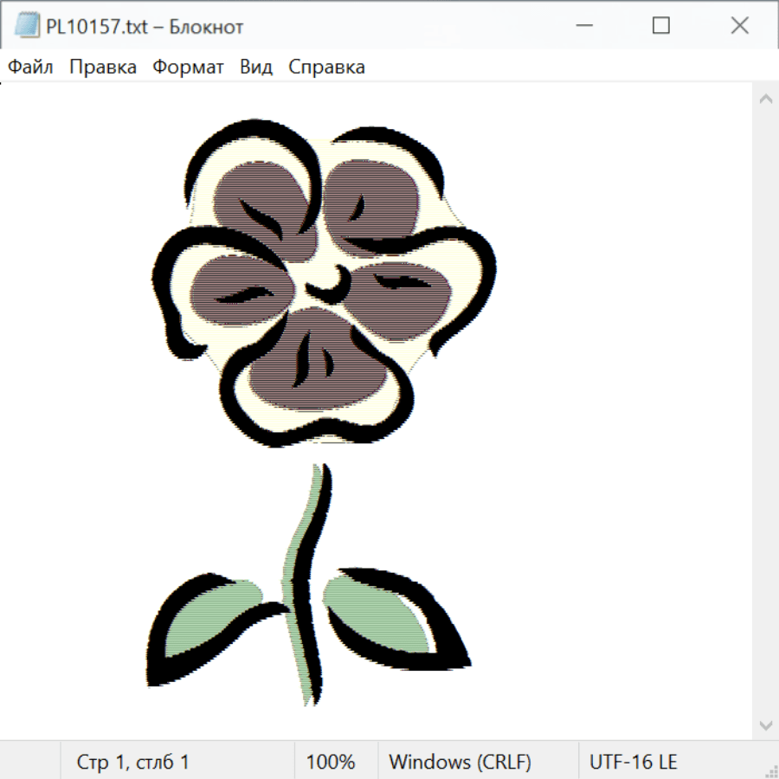Click the scroll up arrow
This screenshot has width=779, height=779.
pyautogui.click(x=765, y=100)
